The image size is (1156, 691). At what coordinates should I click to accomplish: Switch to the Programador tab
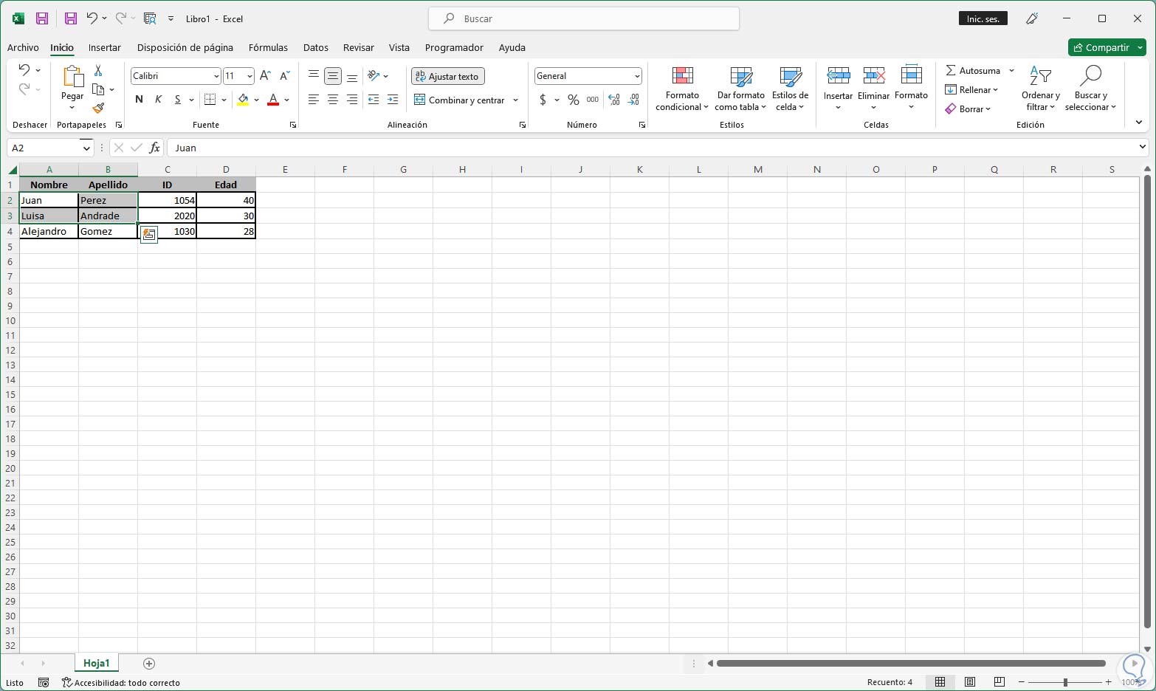coord(454,47)
